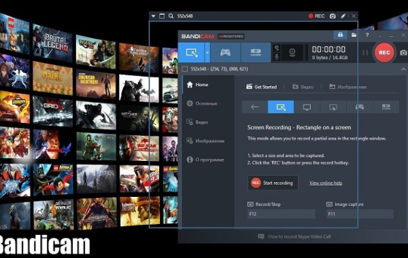408x258 pixels.
Task: Switch to the Видео tab
Action: [x=303, y=87]
